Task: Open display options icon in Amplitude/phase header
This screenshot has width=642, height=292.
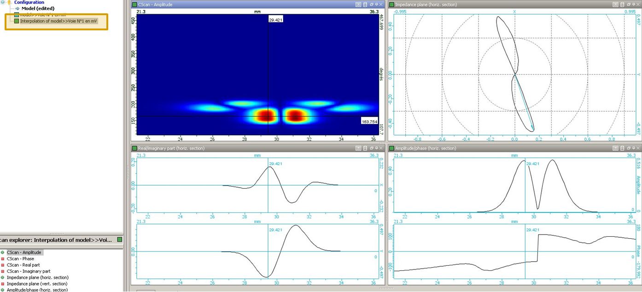Action: coord(615,148)
